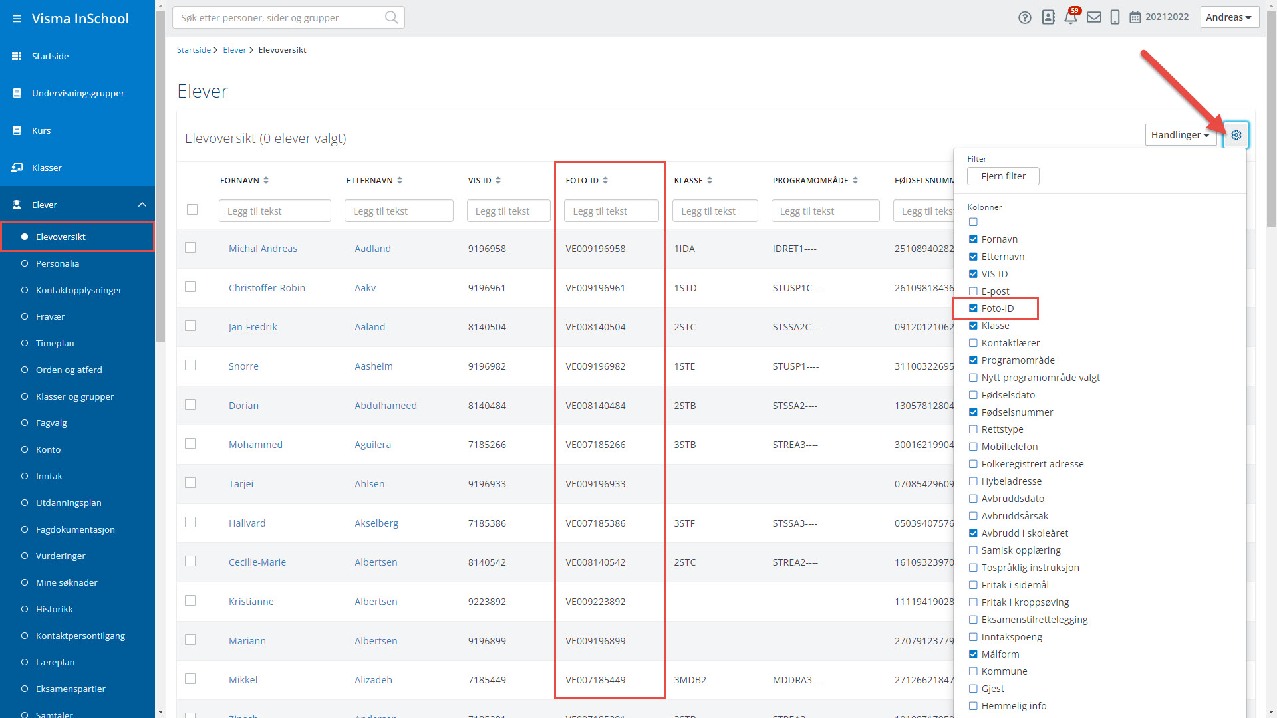Click the Kurs sidebar icon
The height and width of the screenshot is (718, 1277).
17,130
